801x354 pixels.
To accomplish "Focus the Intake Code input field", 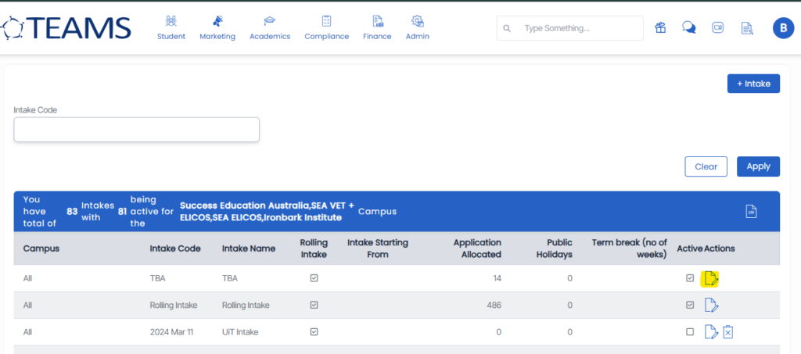I will (136, 130).
